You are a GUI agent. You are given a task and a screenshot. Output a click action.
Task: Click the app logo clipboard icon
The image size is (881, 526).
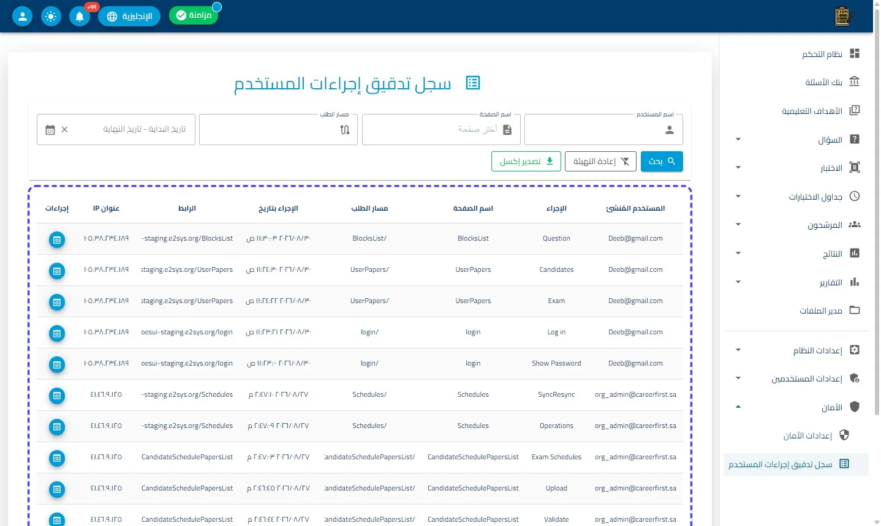[844, 17]
